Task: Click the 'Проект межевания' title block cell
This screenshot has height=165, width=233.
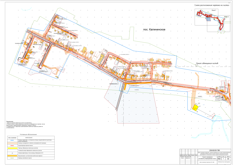Action: point(208,157)
